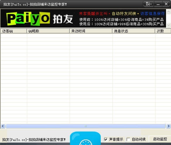Viewport: 171px width, 145px height.
Task: Disable the 声音提示 checkbox
Action: click(106, 139)
